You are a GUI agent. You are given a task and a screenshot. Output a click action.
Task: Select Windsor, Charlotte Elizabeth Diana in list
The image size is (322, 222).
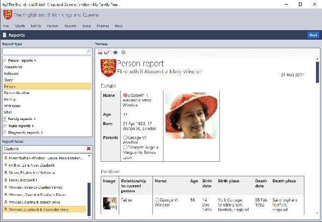(45, 195)
